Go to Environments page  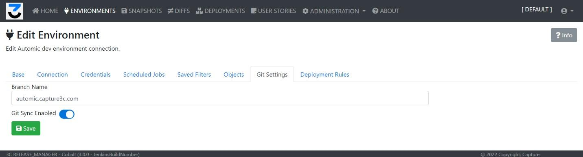(90, 11)
